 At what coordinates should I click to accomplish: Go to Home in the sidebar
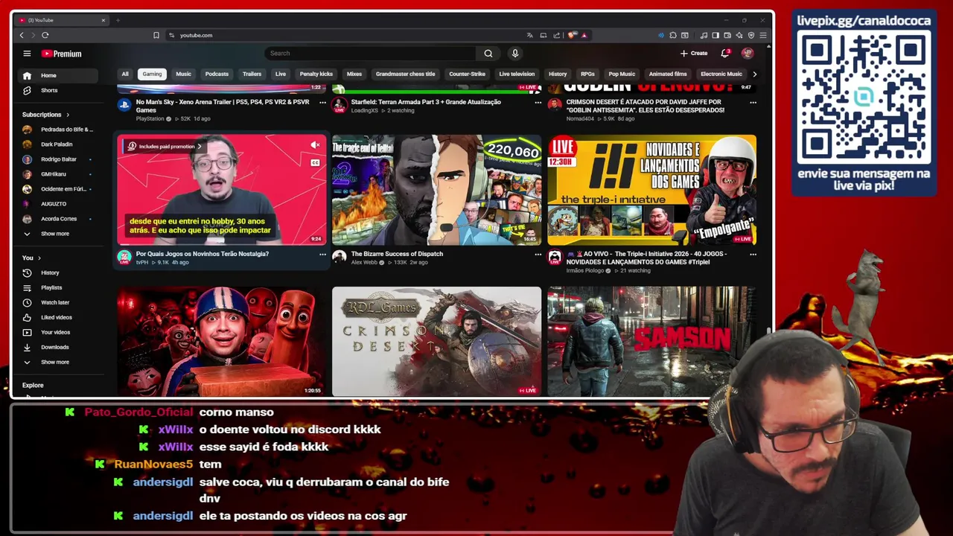coord(58,75)
